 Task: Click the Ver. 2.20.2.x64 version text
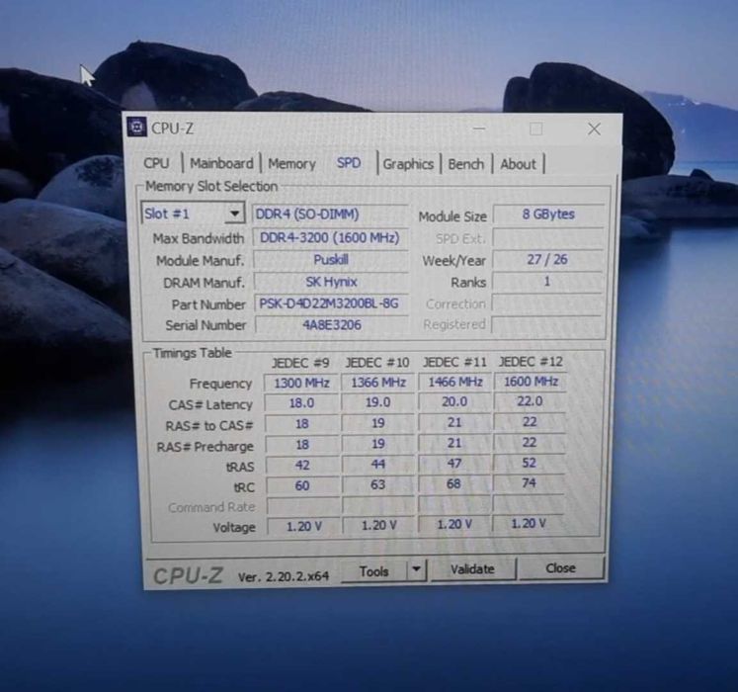pyautogui.click(x=284, y=576)
